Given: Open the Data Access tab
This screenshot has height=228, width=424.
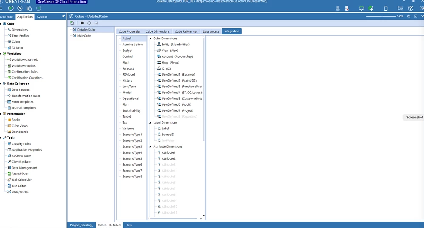Looking at the screenshot, I should [x=211, y=31].
